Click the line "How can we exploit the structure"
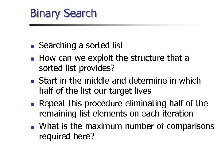Viewport: 221px width, 166px height. [114, 58]
